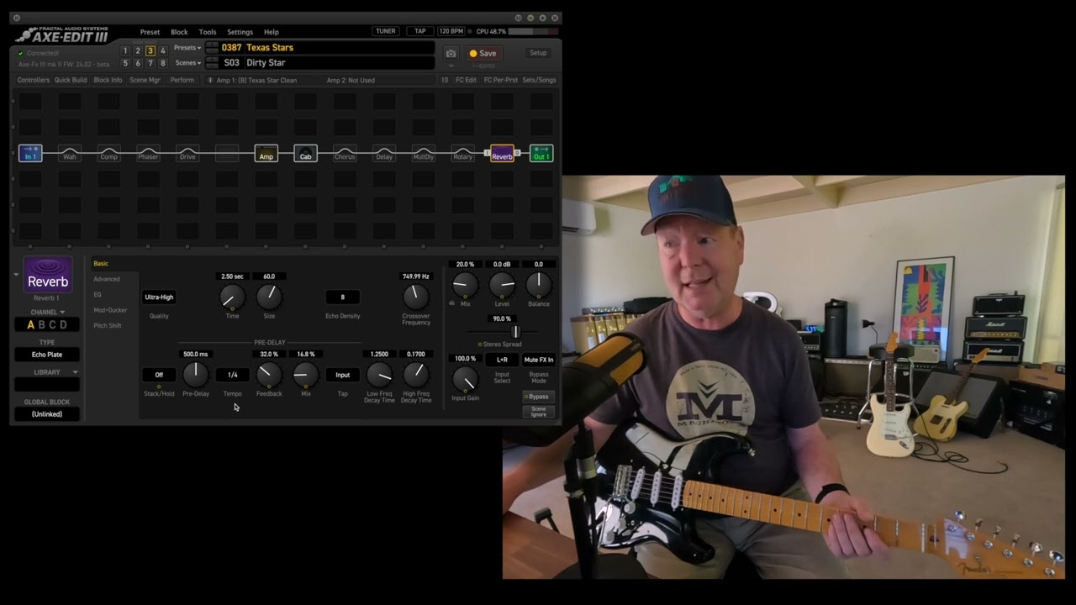Image resolution: width=1076 pixels, height=605 pixels.
Task: Click the empty shunt block after Drive
Action: (227, 154)
